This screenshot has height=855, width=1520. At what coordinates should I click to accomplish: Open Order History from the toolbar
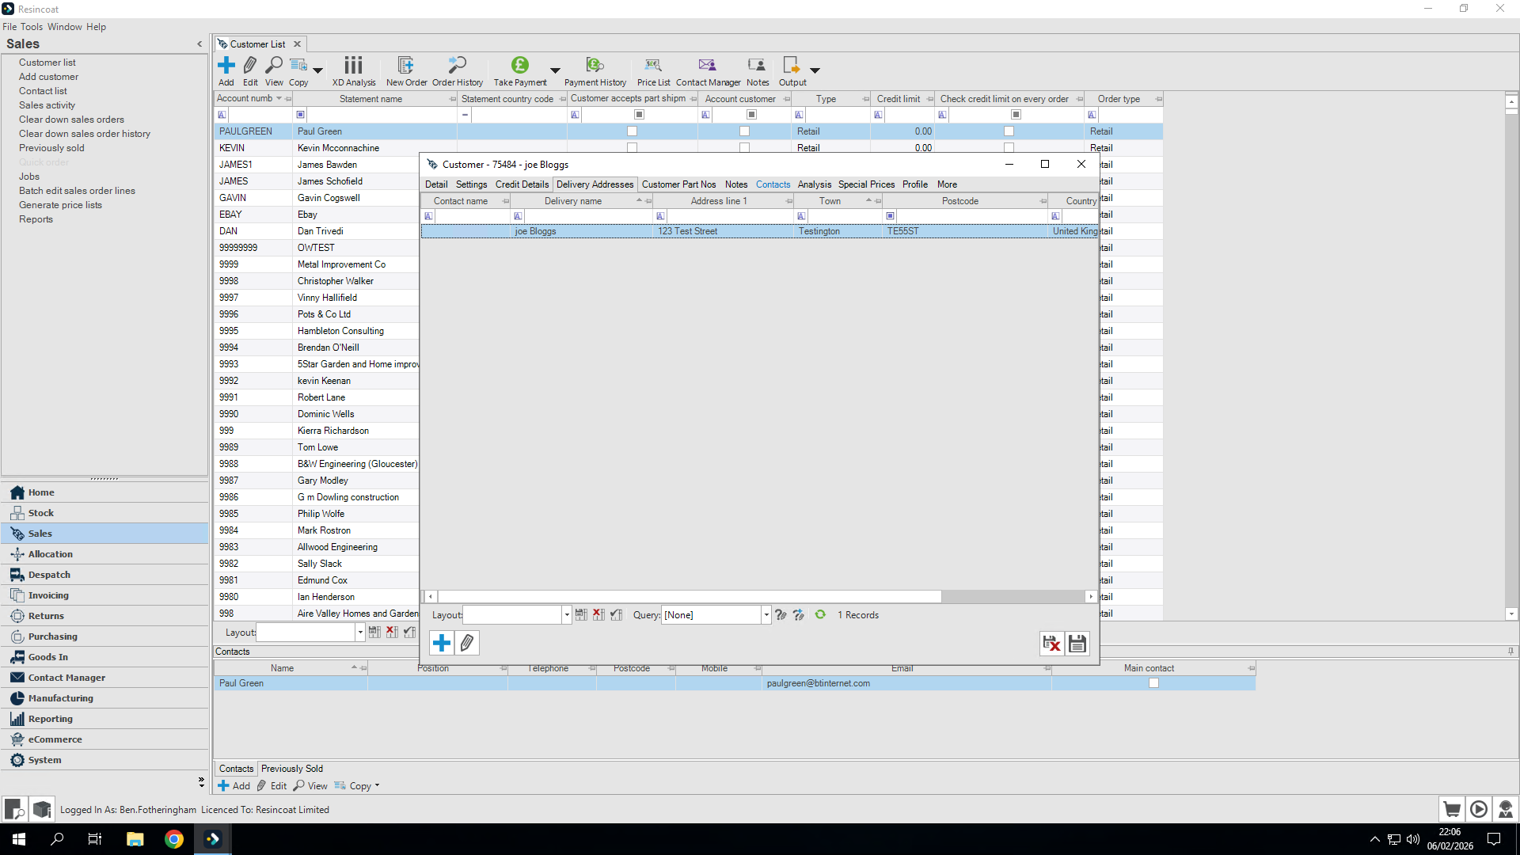pos(457,70)
